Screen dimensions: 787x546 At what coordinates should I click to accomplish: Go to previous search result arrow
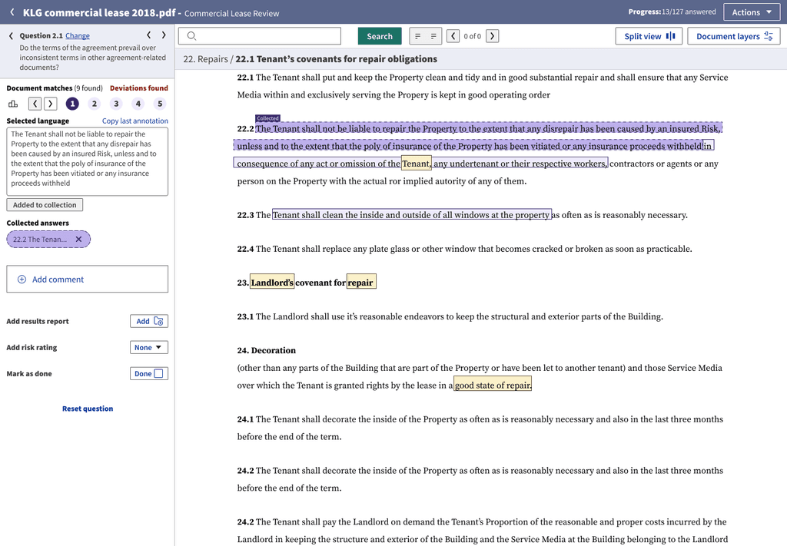454,36
